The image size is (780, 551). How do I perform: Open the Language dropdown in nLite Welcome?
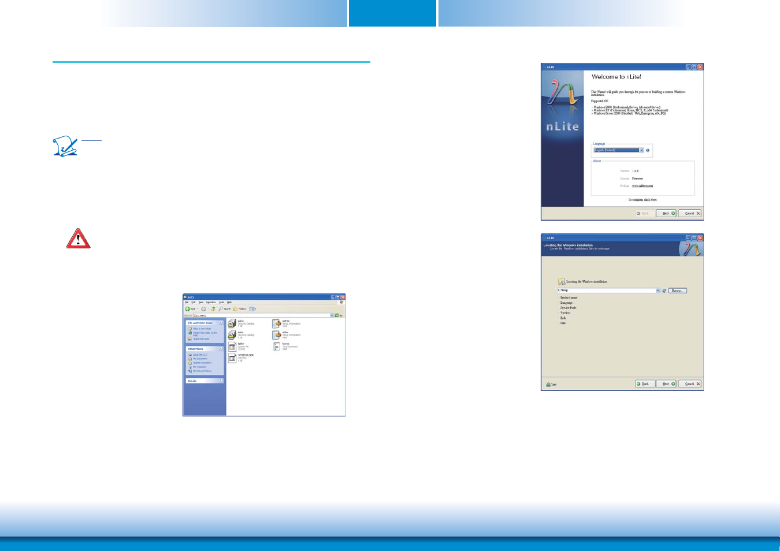[x=619, y=150]
